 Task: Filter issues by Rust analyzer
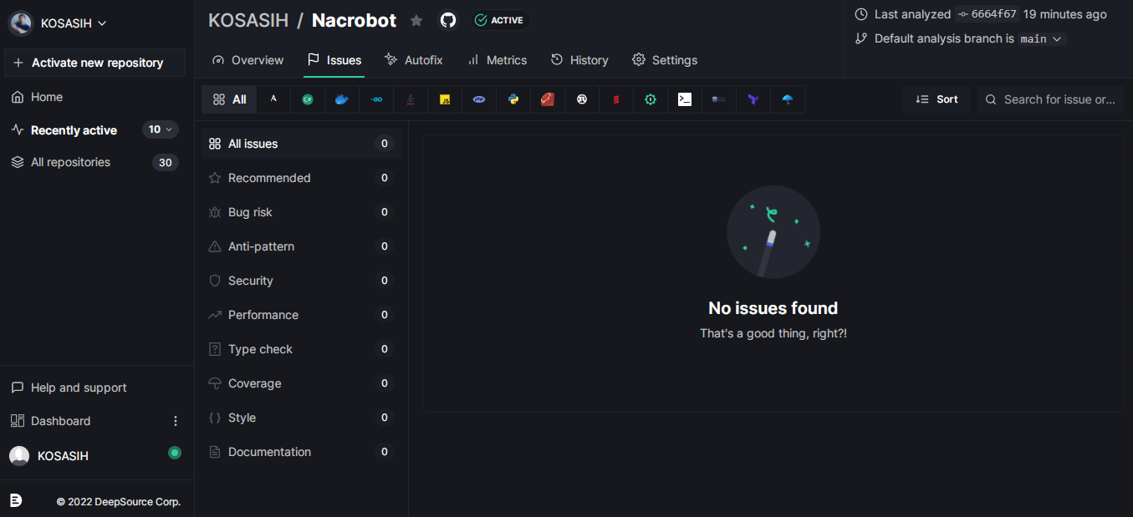tap(582, 99)
